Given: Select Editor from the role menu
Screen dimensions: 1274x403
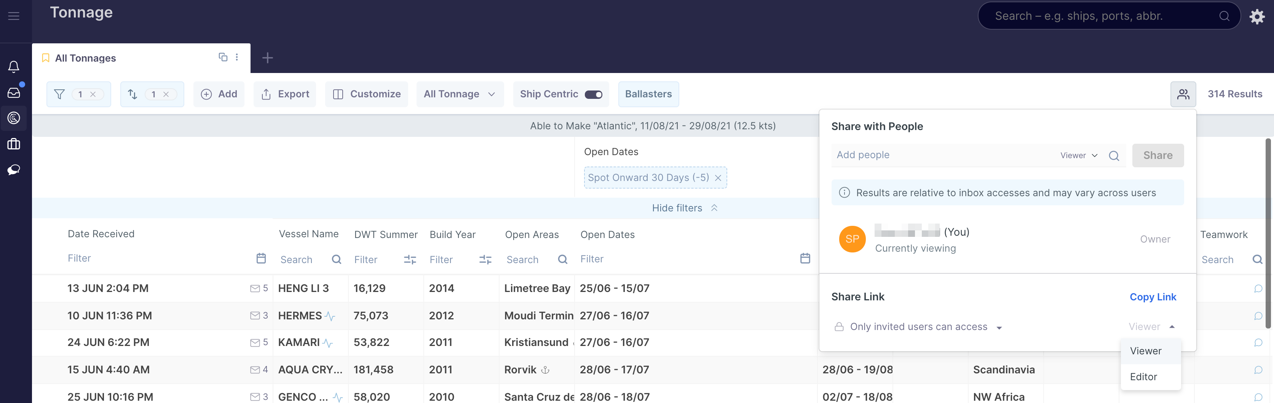Looking at the screenshot, I should coord(1143,377).
